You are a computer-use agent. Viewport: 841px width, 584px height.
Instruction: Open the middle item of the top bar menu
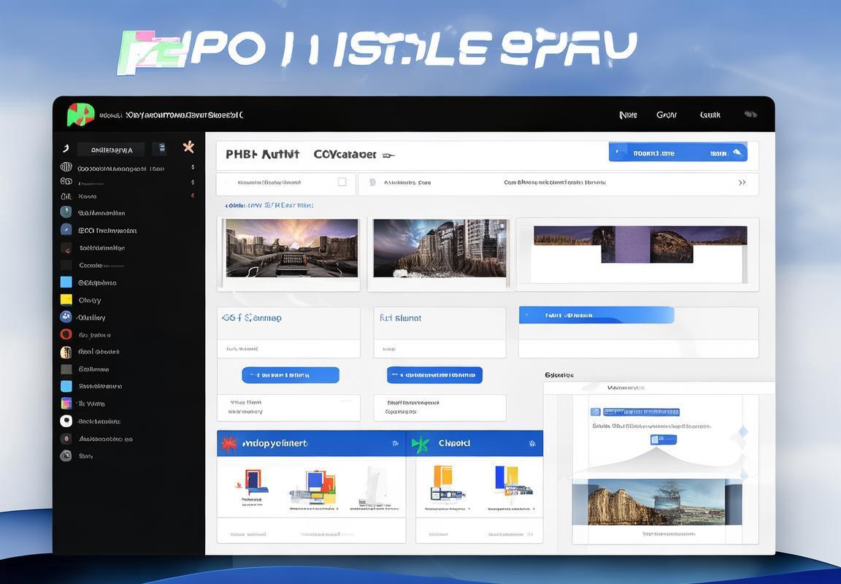pos(667,115)
